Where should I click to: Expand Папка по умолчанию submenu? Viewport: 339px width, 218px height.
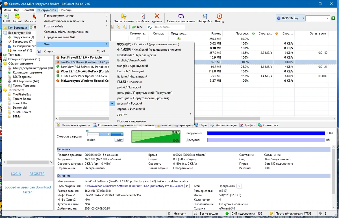(73, 16)
